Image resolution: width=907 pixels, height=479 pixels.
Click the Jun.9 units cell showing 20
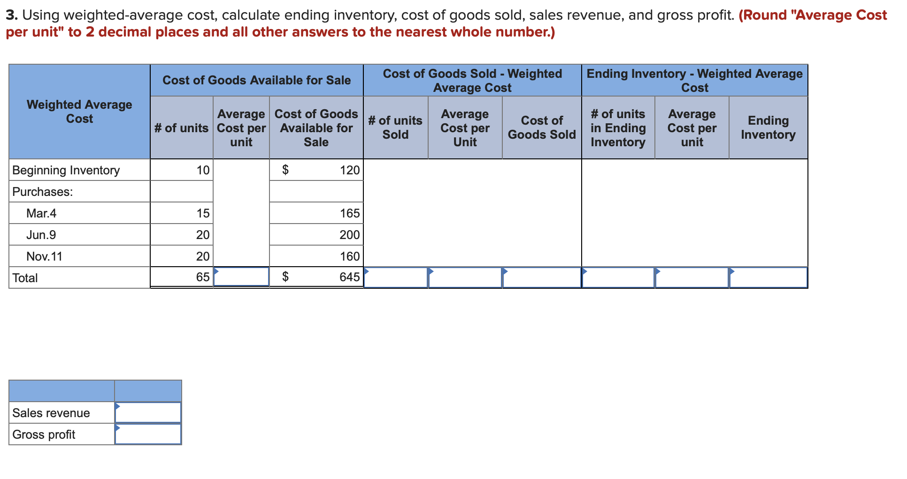coord(182,234)
